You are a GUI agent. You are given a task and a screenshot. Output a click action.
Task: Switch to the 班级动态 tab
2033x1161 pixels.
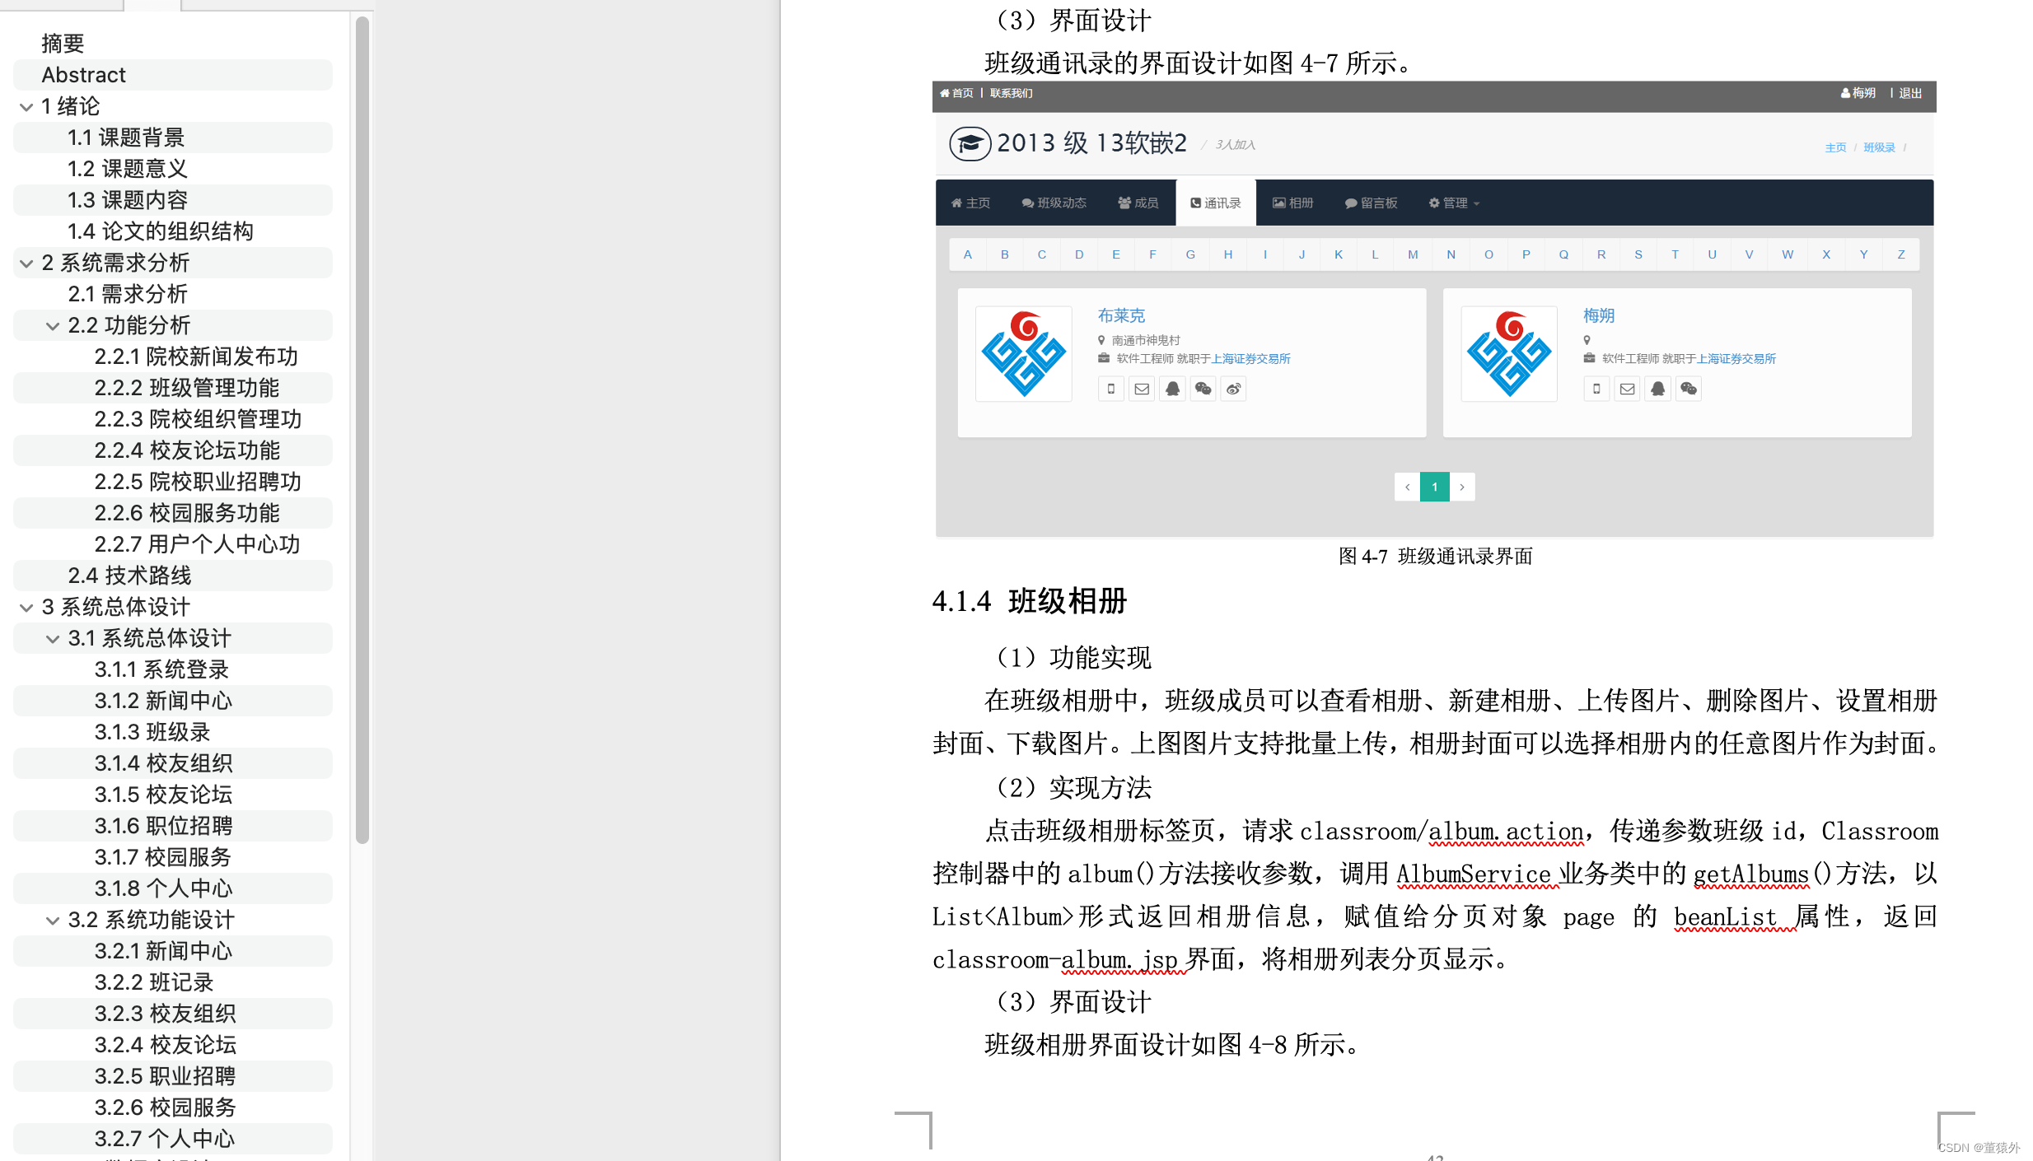click(1054, 203)
